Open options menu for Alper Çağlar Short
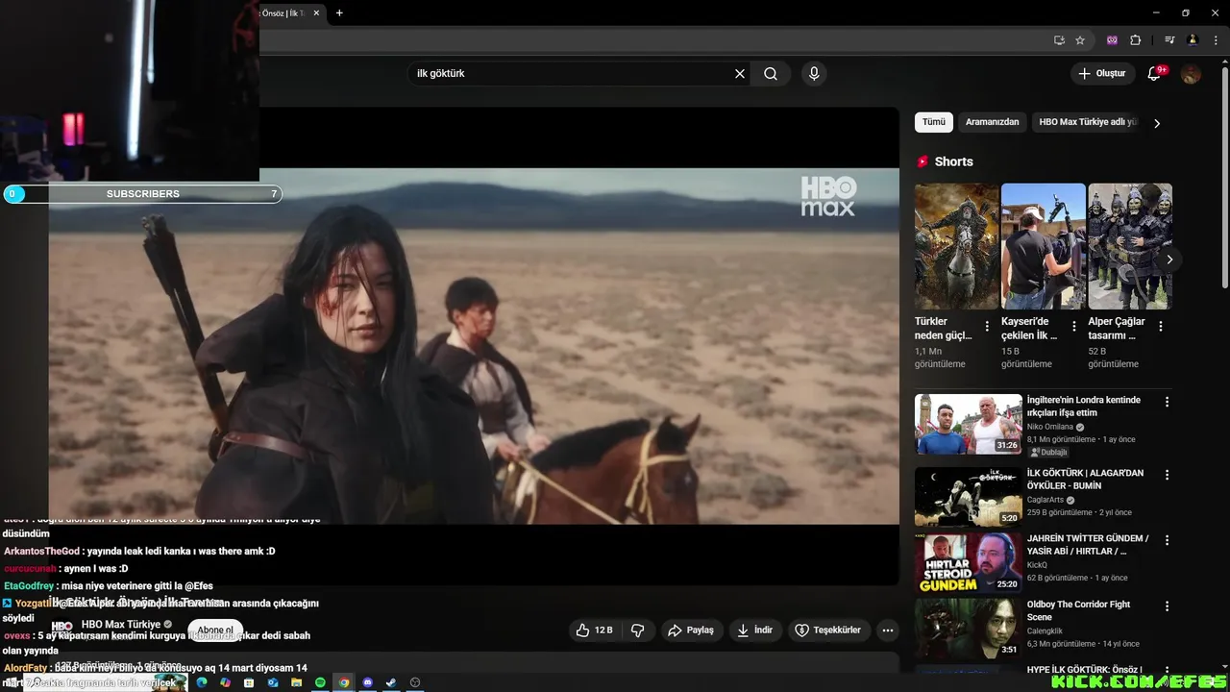Screen dimensions: 1230x692 coord(1160,327)
